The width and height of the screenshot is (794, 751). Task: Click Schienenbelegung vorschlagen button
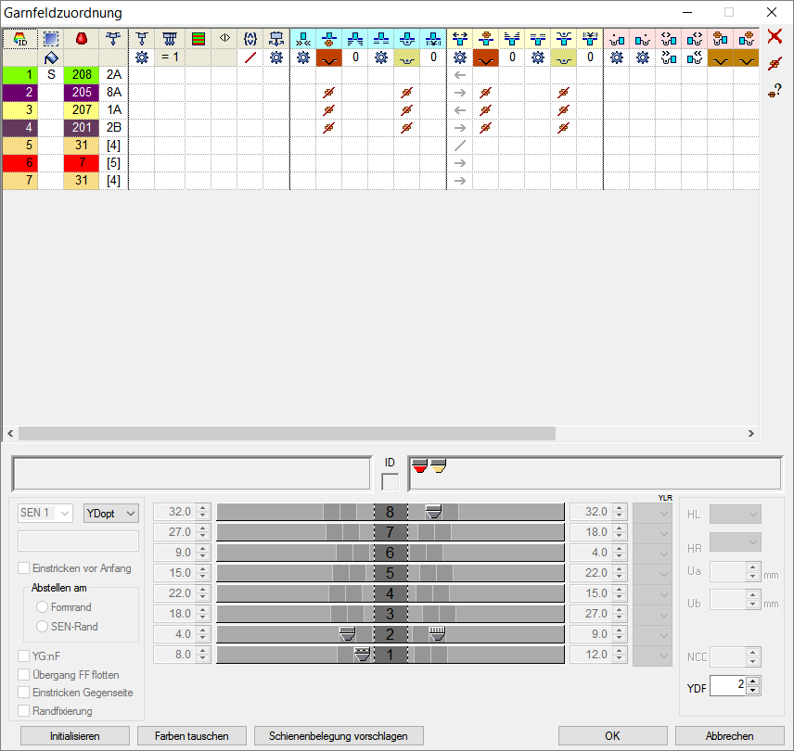(x=338, y=735)
